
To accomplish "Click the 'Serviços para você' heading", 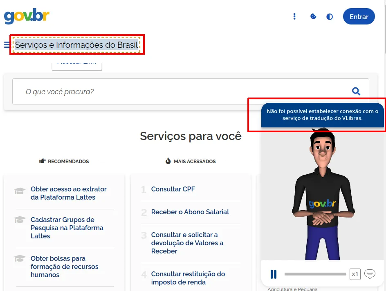I will (x=191, y=136).
